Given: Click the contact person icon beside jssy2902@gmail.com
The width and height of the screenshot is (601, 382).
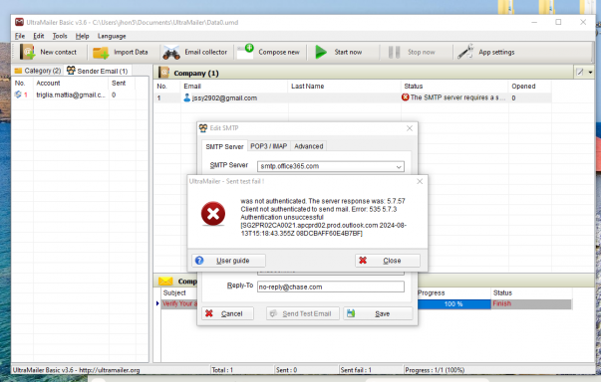Looking at the screenshot, I should (186, 97).
